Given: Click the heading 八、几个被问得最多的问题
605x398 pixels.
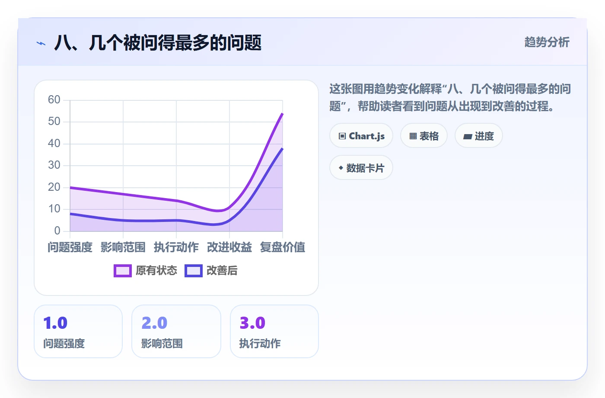Looking at the screenshot, I should tap(158, 43).
